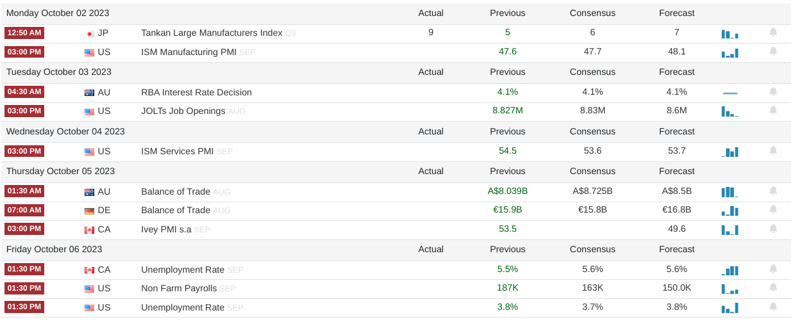Click the 12:50 AM time badge
The height and width of the screenshot is (322, 795).
click(24, 33)
